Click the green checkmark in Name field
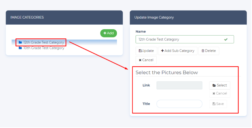252x128 pixels. tap(226, 40)
